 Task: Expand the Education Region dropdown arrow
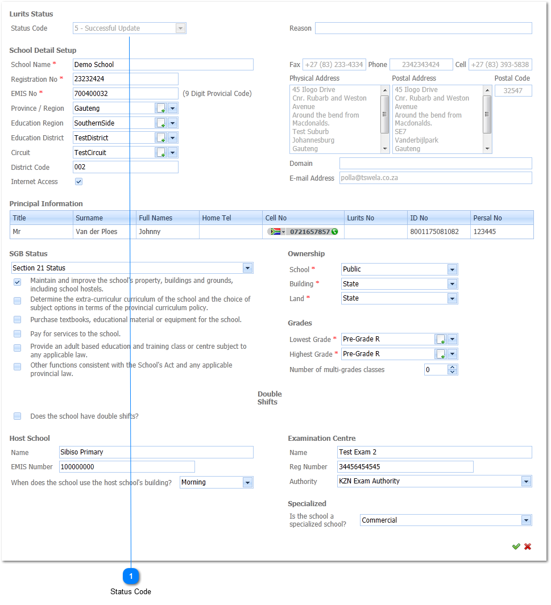173,123
